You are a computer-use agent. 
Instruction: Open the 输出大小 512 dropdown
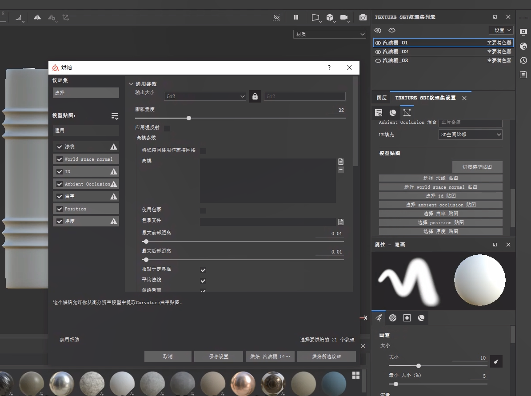205,96
